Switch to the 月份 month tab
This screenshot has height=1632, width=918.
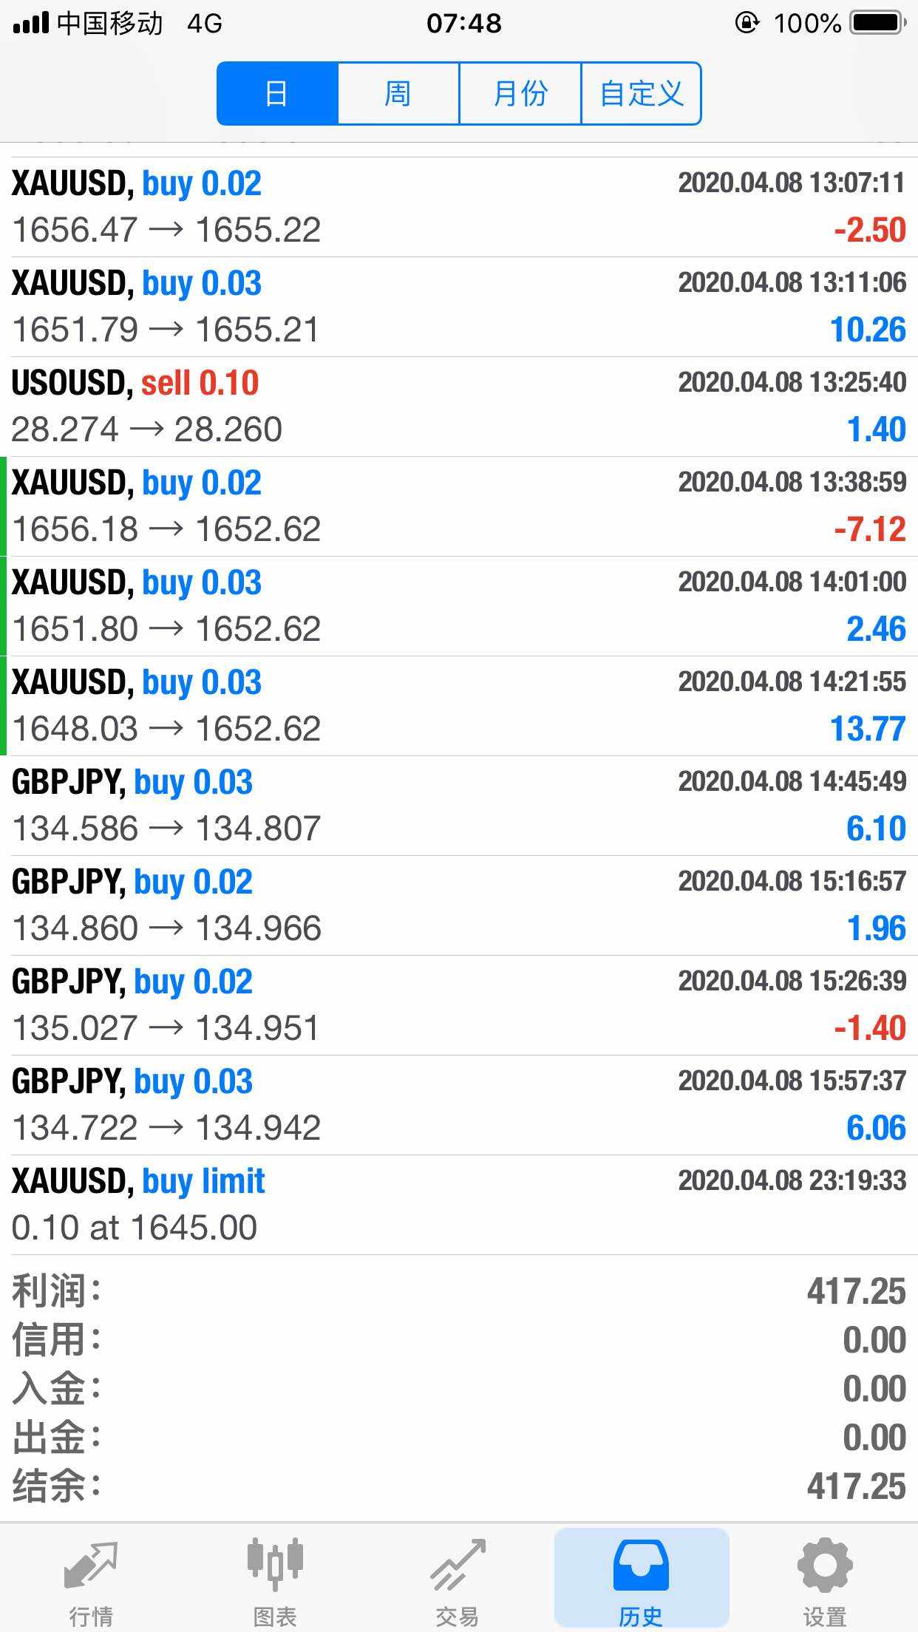pos(520,94)
